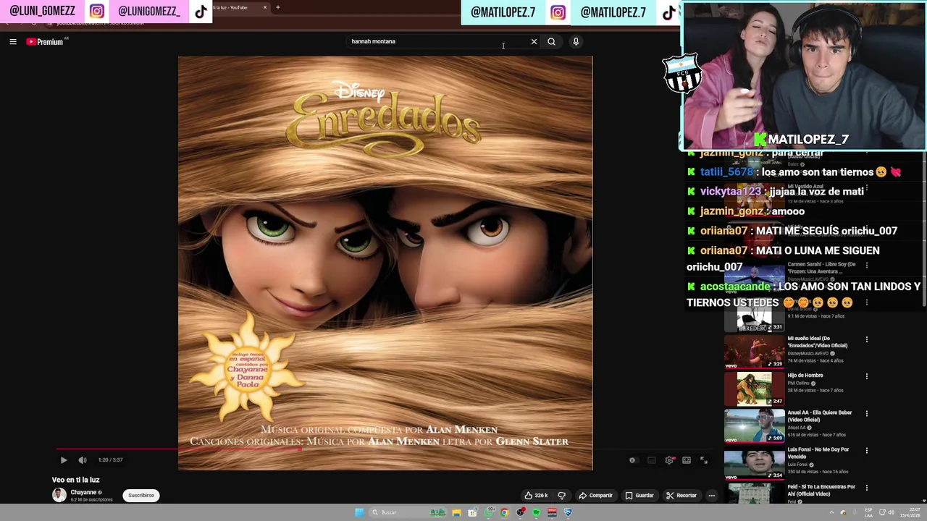927x521 pixels.
Task: Click Luis Fonsi - No Me Doy Por Vencido title
Action: [x=818, y=453]
